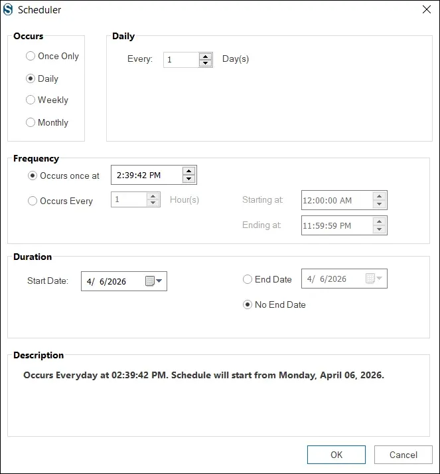Open the Start Date dropdown arrow
This screenshot has height=474, width=440.
(x=159, y=281)
